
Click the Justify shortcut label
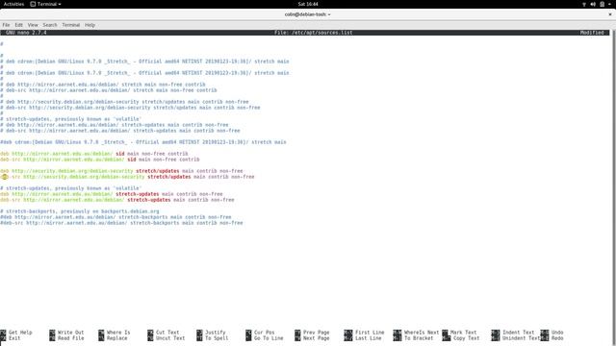pyautogui.click(x=216, y=333)
